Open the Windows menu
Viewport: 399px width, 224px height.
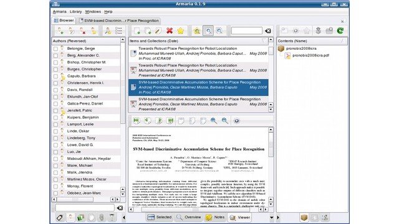click(93, 12)
